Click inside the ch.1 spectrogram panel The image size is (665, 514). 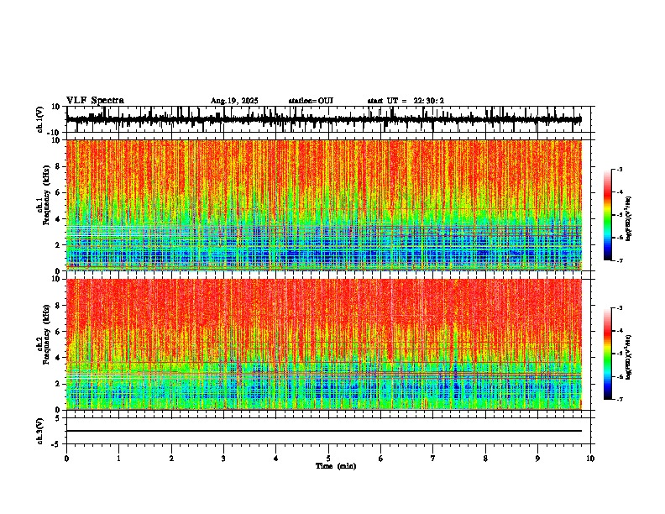tap(324, 205)
